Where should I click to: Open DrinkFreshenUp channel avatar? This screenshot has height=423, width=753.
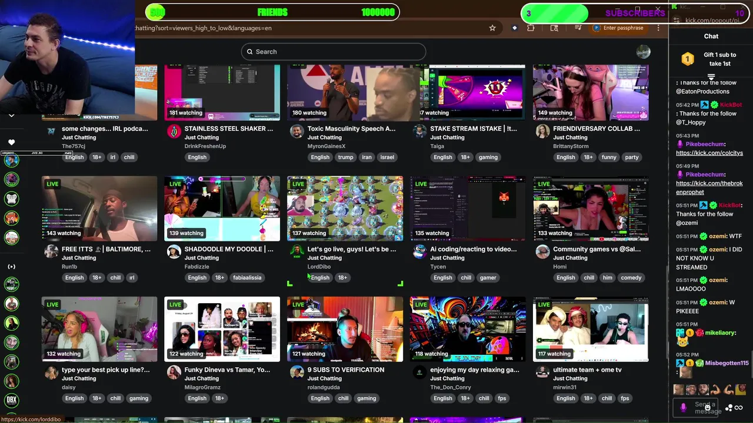point(174,132)
